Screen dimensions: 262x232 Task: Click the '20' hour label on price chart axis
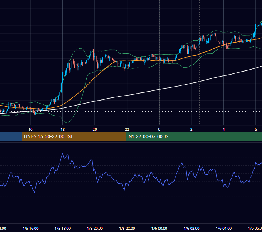click(95, 130)
